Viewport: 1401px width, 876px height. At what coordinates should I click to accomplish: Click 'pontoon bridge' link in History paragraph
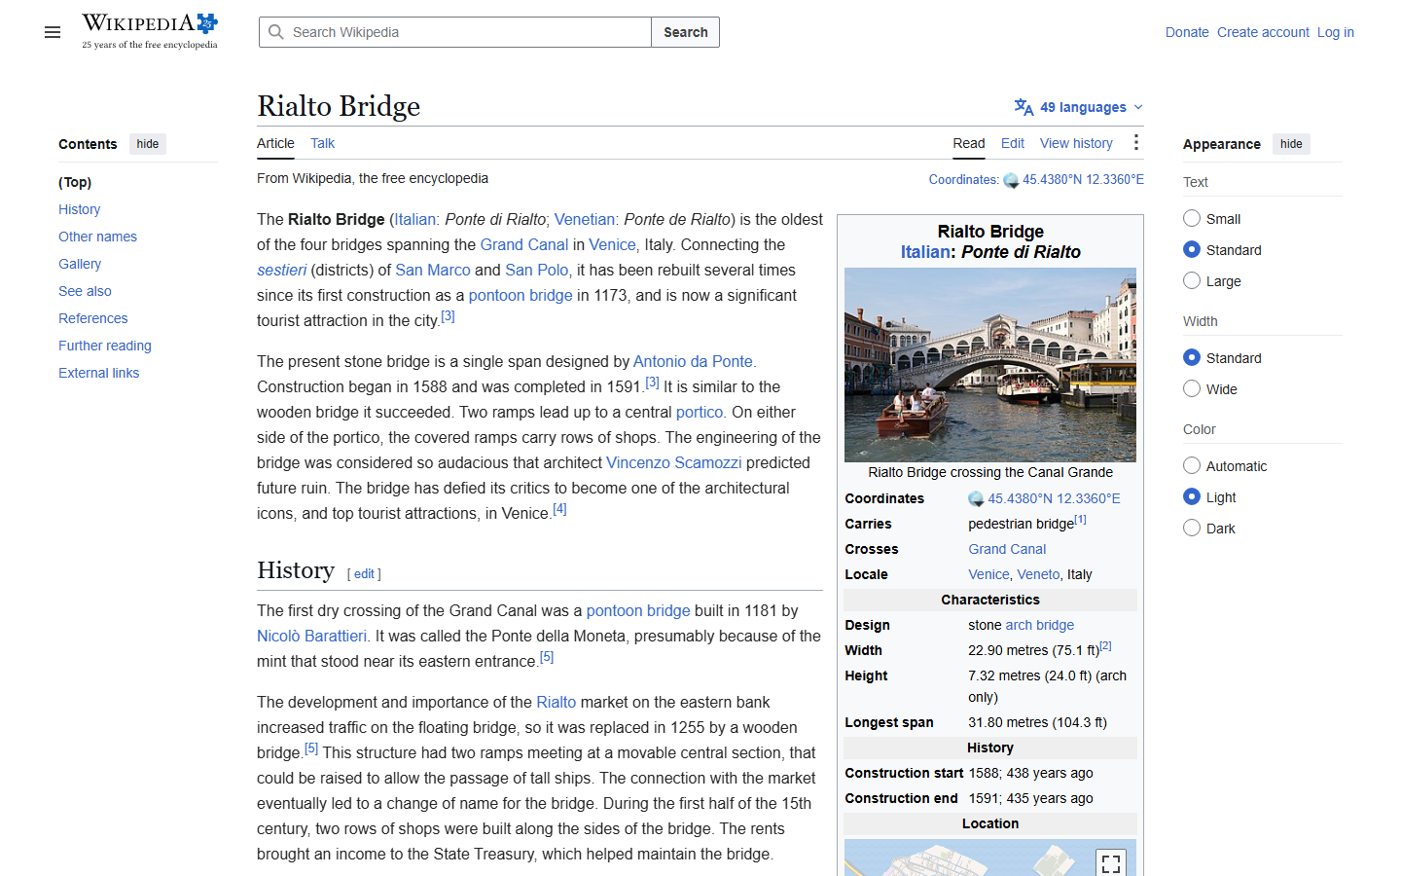(x=638, y=610)
